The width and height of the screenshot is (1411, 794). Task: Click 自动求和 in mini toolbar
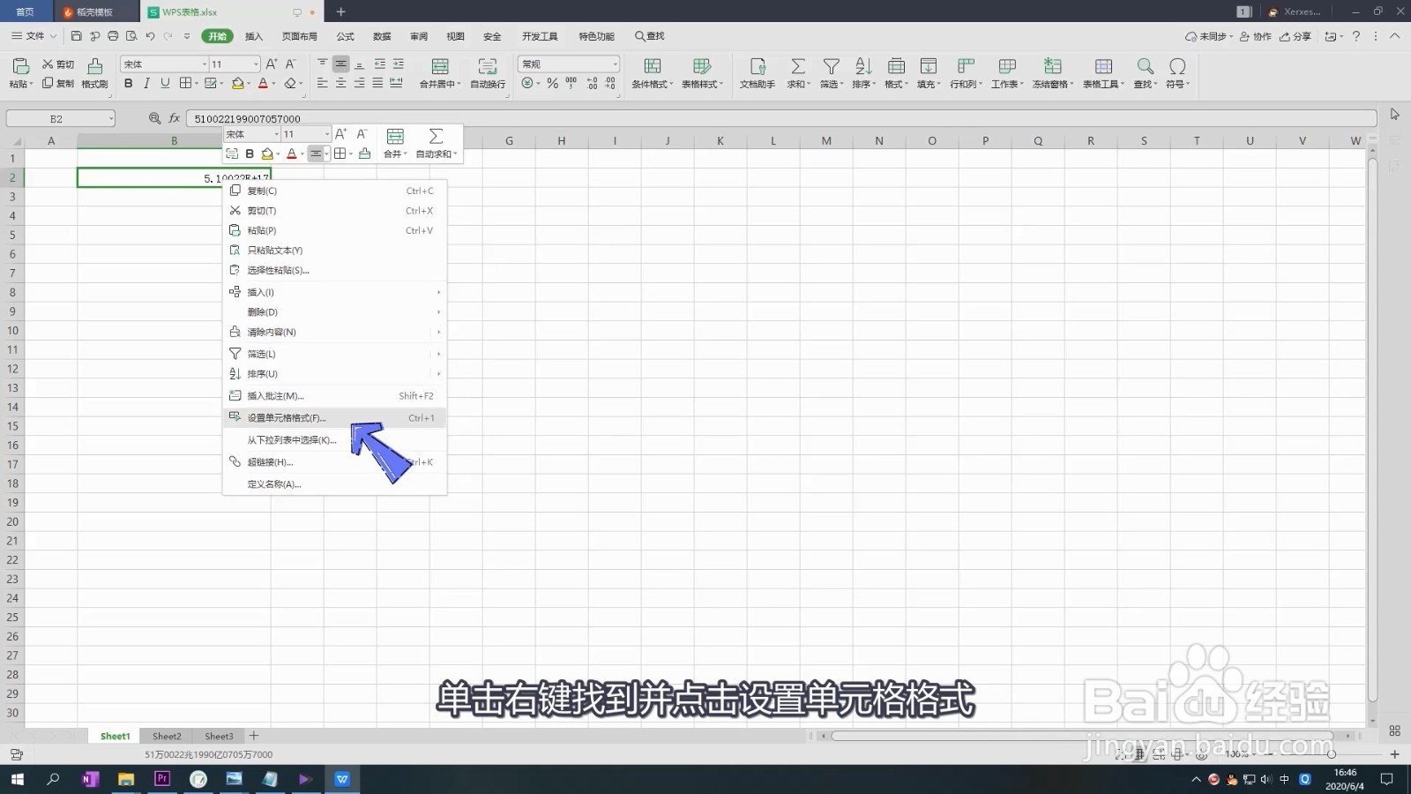pyautogui.click(x=437, y=143)
